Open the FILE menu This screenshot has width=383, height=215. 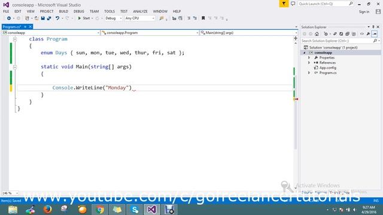(6, 11)
